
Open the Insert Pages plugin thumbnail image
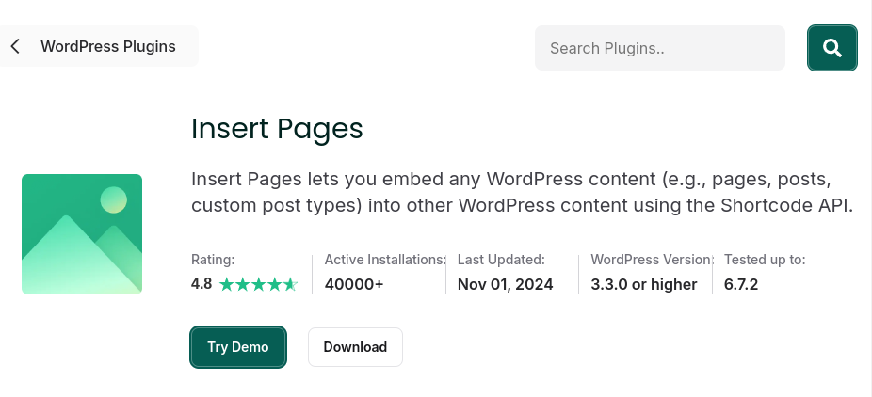coord(82,233)
